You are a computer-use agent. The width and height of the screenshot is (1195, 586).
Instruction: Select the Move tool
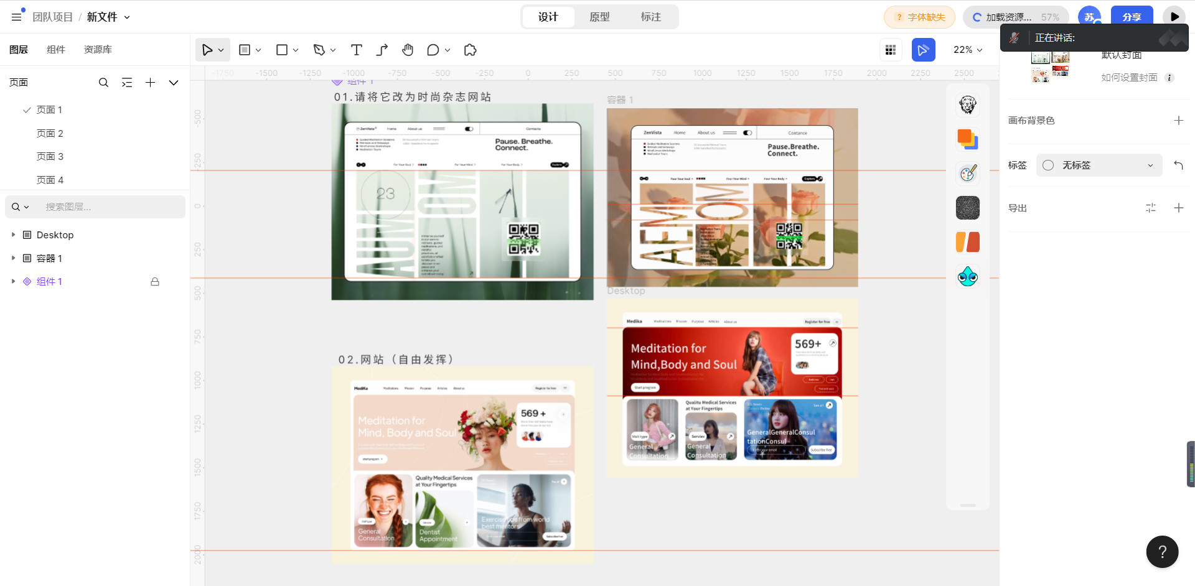click(x=207, y=50)
